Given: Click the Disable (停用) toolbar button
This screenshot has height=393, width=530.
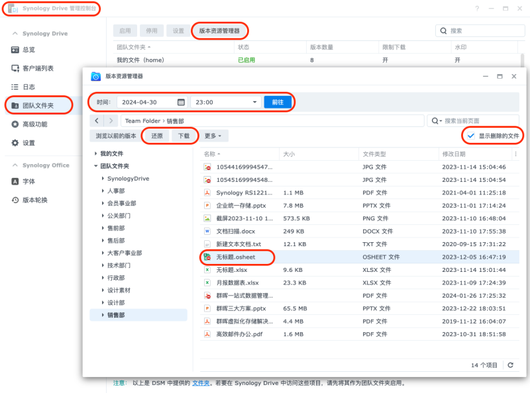Looking at the screenshot, I should [x=152, y=30].
